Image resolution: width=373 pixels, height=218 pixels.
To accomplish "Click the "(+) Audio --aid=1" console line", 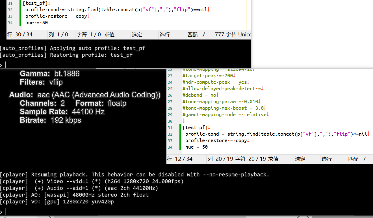I will pyautogui.click(x=79, y=188).
